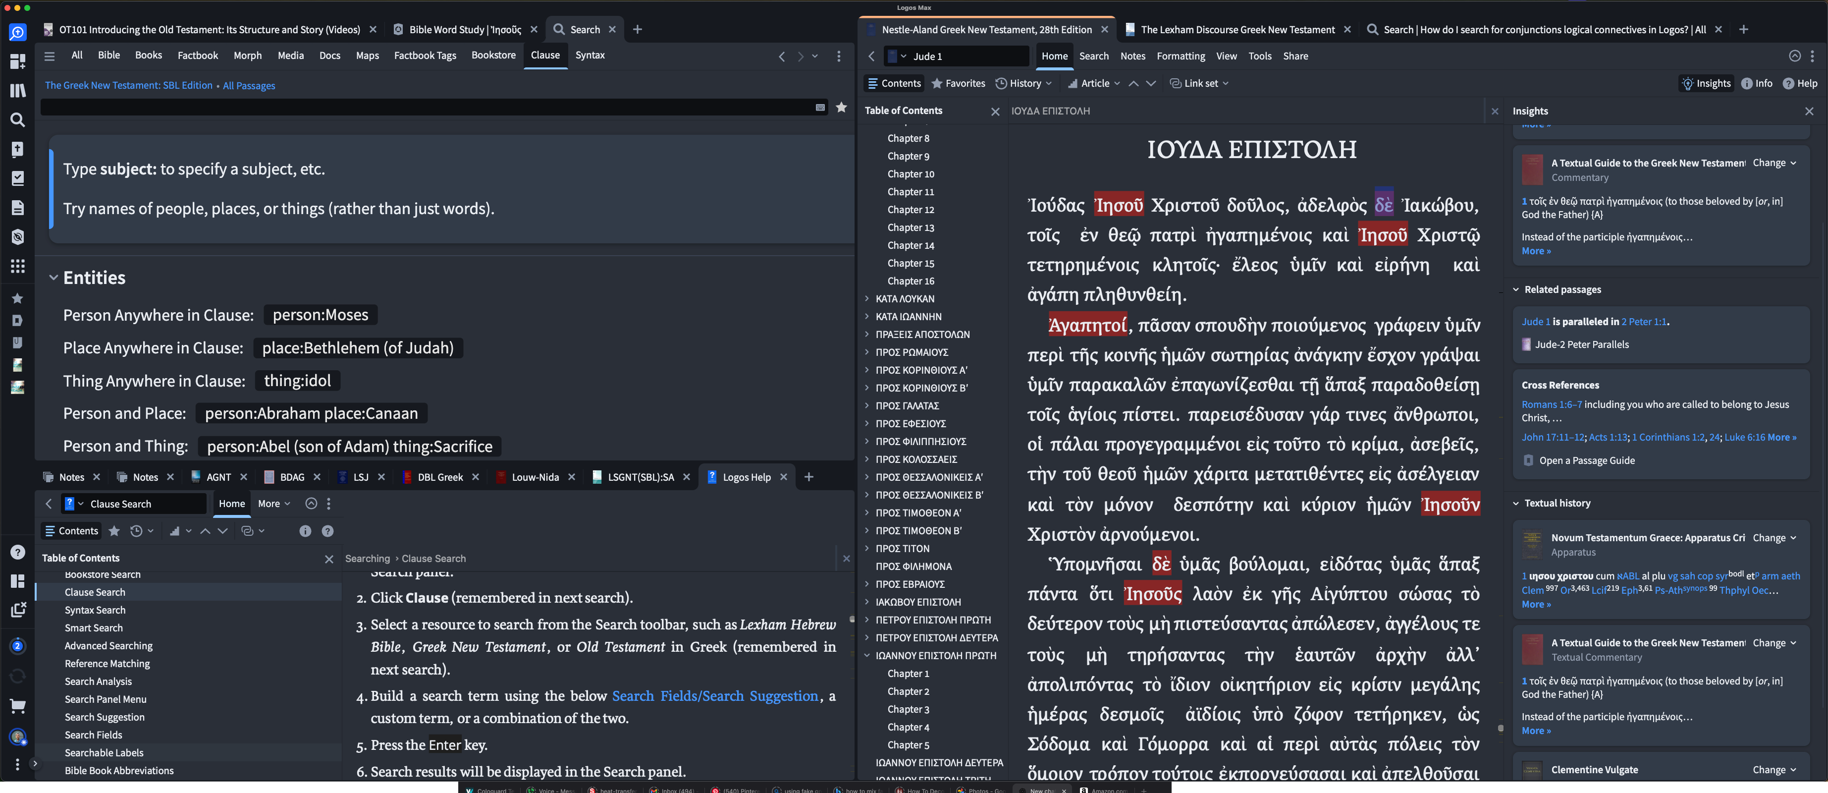
Task: Click the Search magnifier in left sidebar
Action: coord(18,119)
